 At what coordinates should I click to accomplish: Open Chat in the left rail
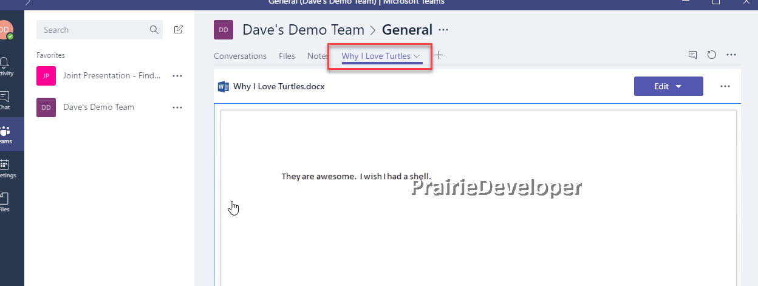click(x=6, y=101)
